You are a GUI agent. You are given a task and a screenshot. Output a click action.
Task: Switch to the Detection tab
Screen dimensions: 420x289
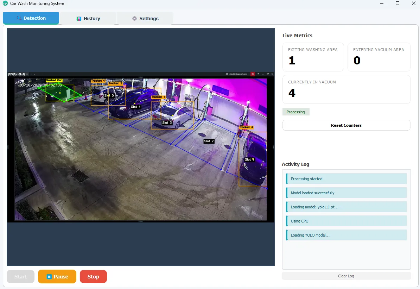(x=31, y=18)
